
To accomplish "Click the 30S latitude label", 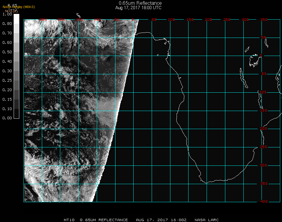I will [x=264, y=165].
